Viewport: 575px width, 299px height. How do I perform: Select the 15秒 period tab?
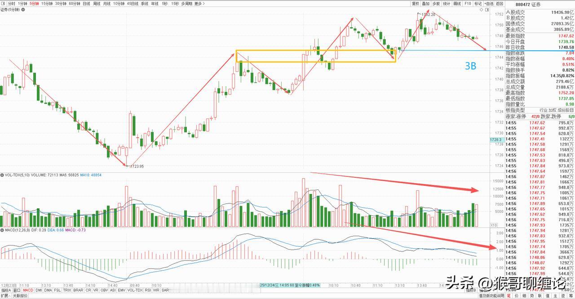(x=175, y=4)
